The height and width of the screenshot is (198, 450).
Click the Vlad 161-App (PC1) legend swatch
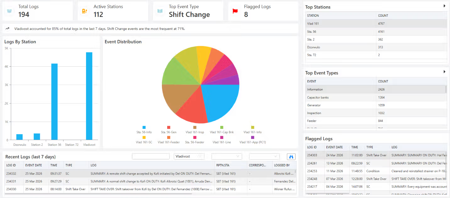coord(253,137)
